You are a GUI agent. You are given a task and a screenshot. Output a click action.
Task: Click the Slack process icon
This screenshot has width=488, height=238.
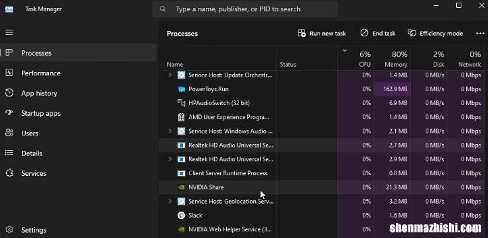(181, 215)
